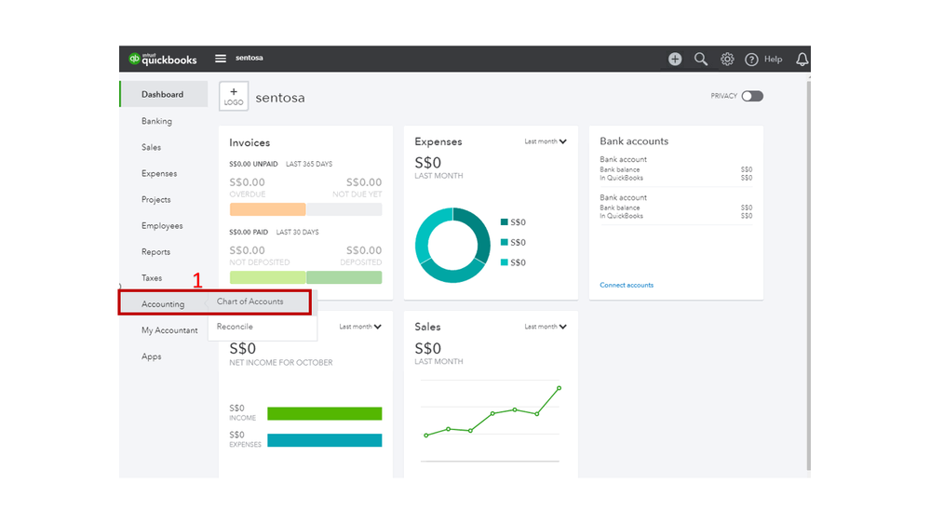Toggle the Privacy switch

[x=751, y=96]
